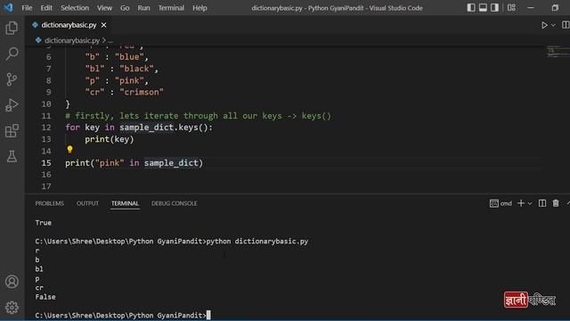The width and height of the screenshot is (570, 321).
Task: Open the launch profile dropdown arrow
Action: coord(530,203)
